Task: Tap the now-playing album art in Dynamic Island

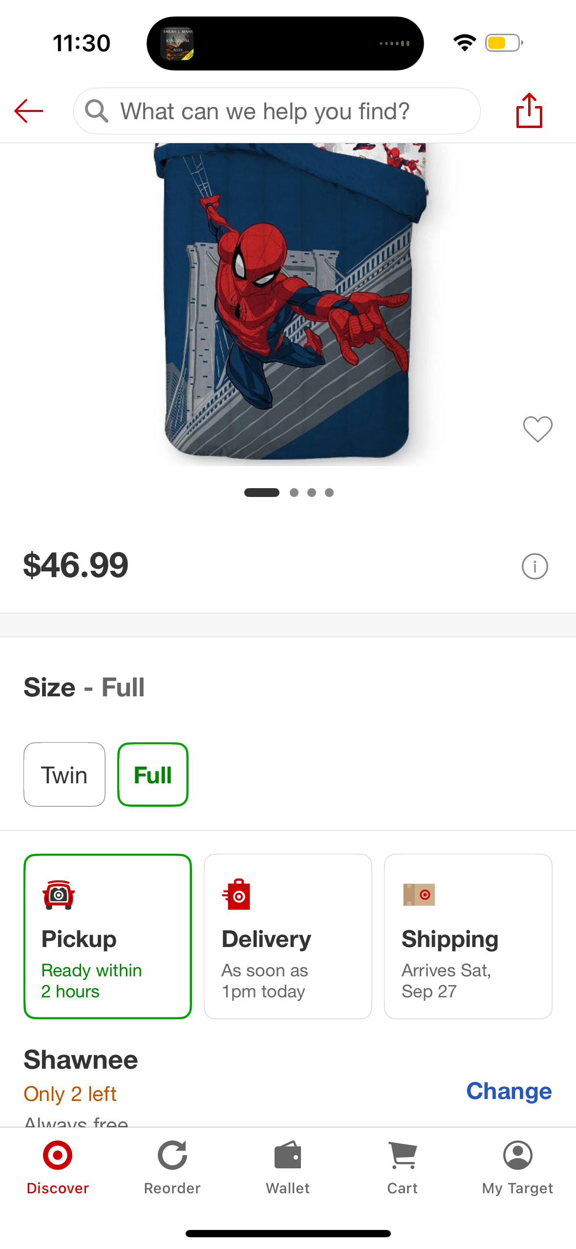Action: click(177, 43)
